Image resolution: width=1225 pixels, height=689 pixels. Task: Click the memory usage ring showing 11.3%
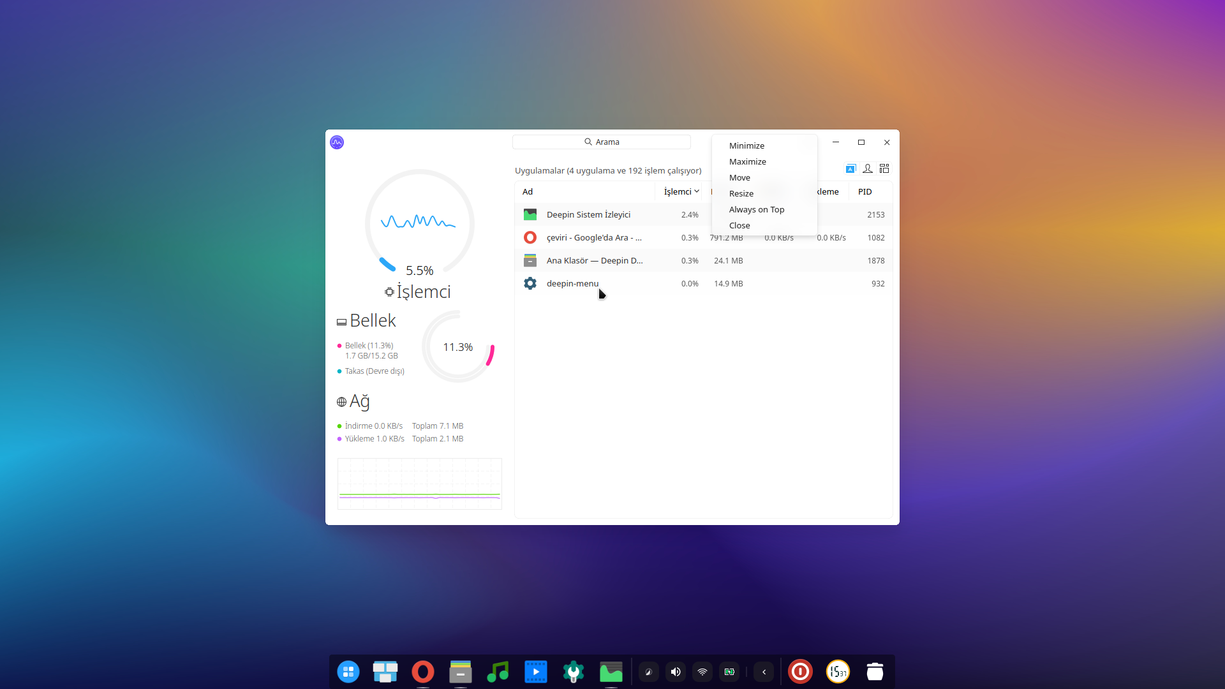tap(457, 346)
